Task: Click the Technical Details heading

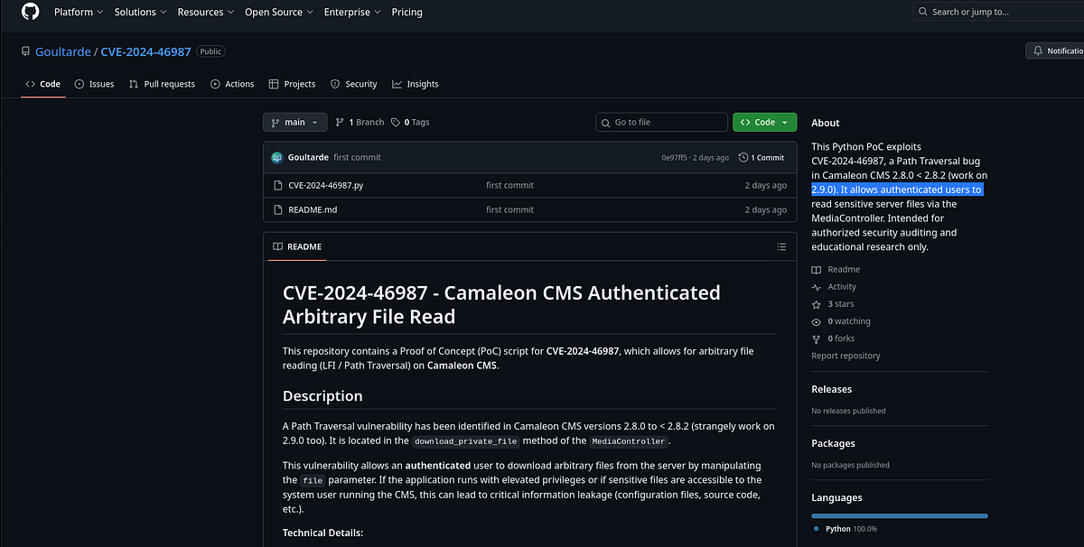Action: (x=322, y=533)
